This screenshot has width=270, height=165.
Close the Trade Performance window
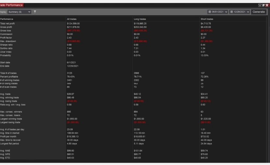pyautogui.click(x=267, y=5)
